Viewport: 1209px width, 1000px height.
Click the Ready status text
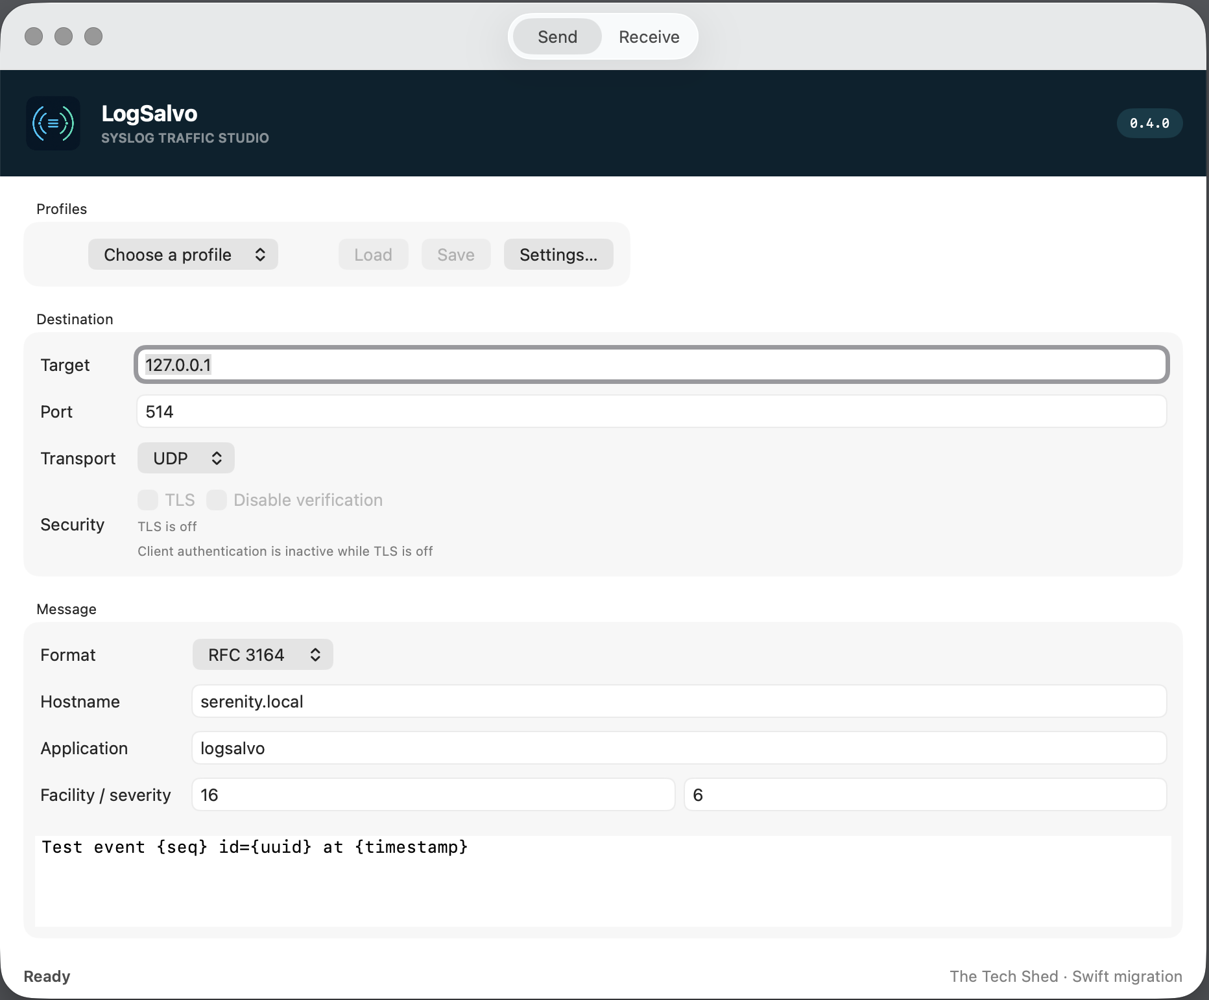pyautogui.click(x=47, y=976)
